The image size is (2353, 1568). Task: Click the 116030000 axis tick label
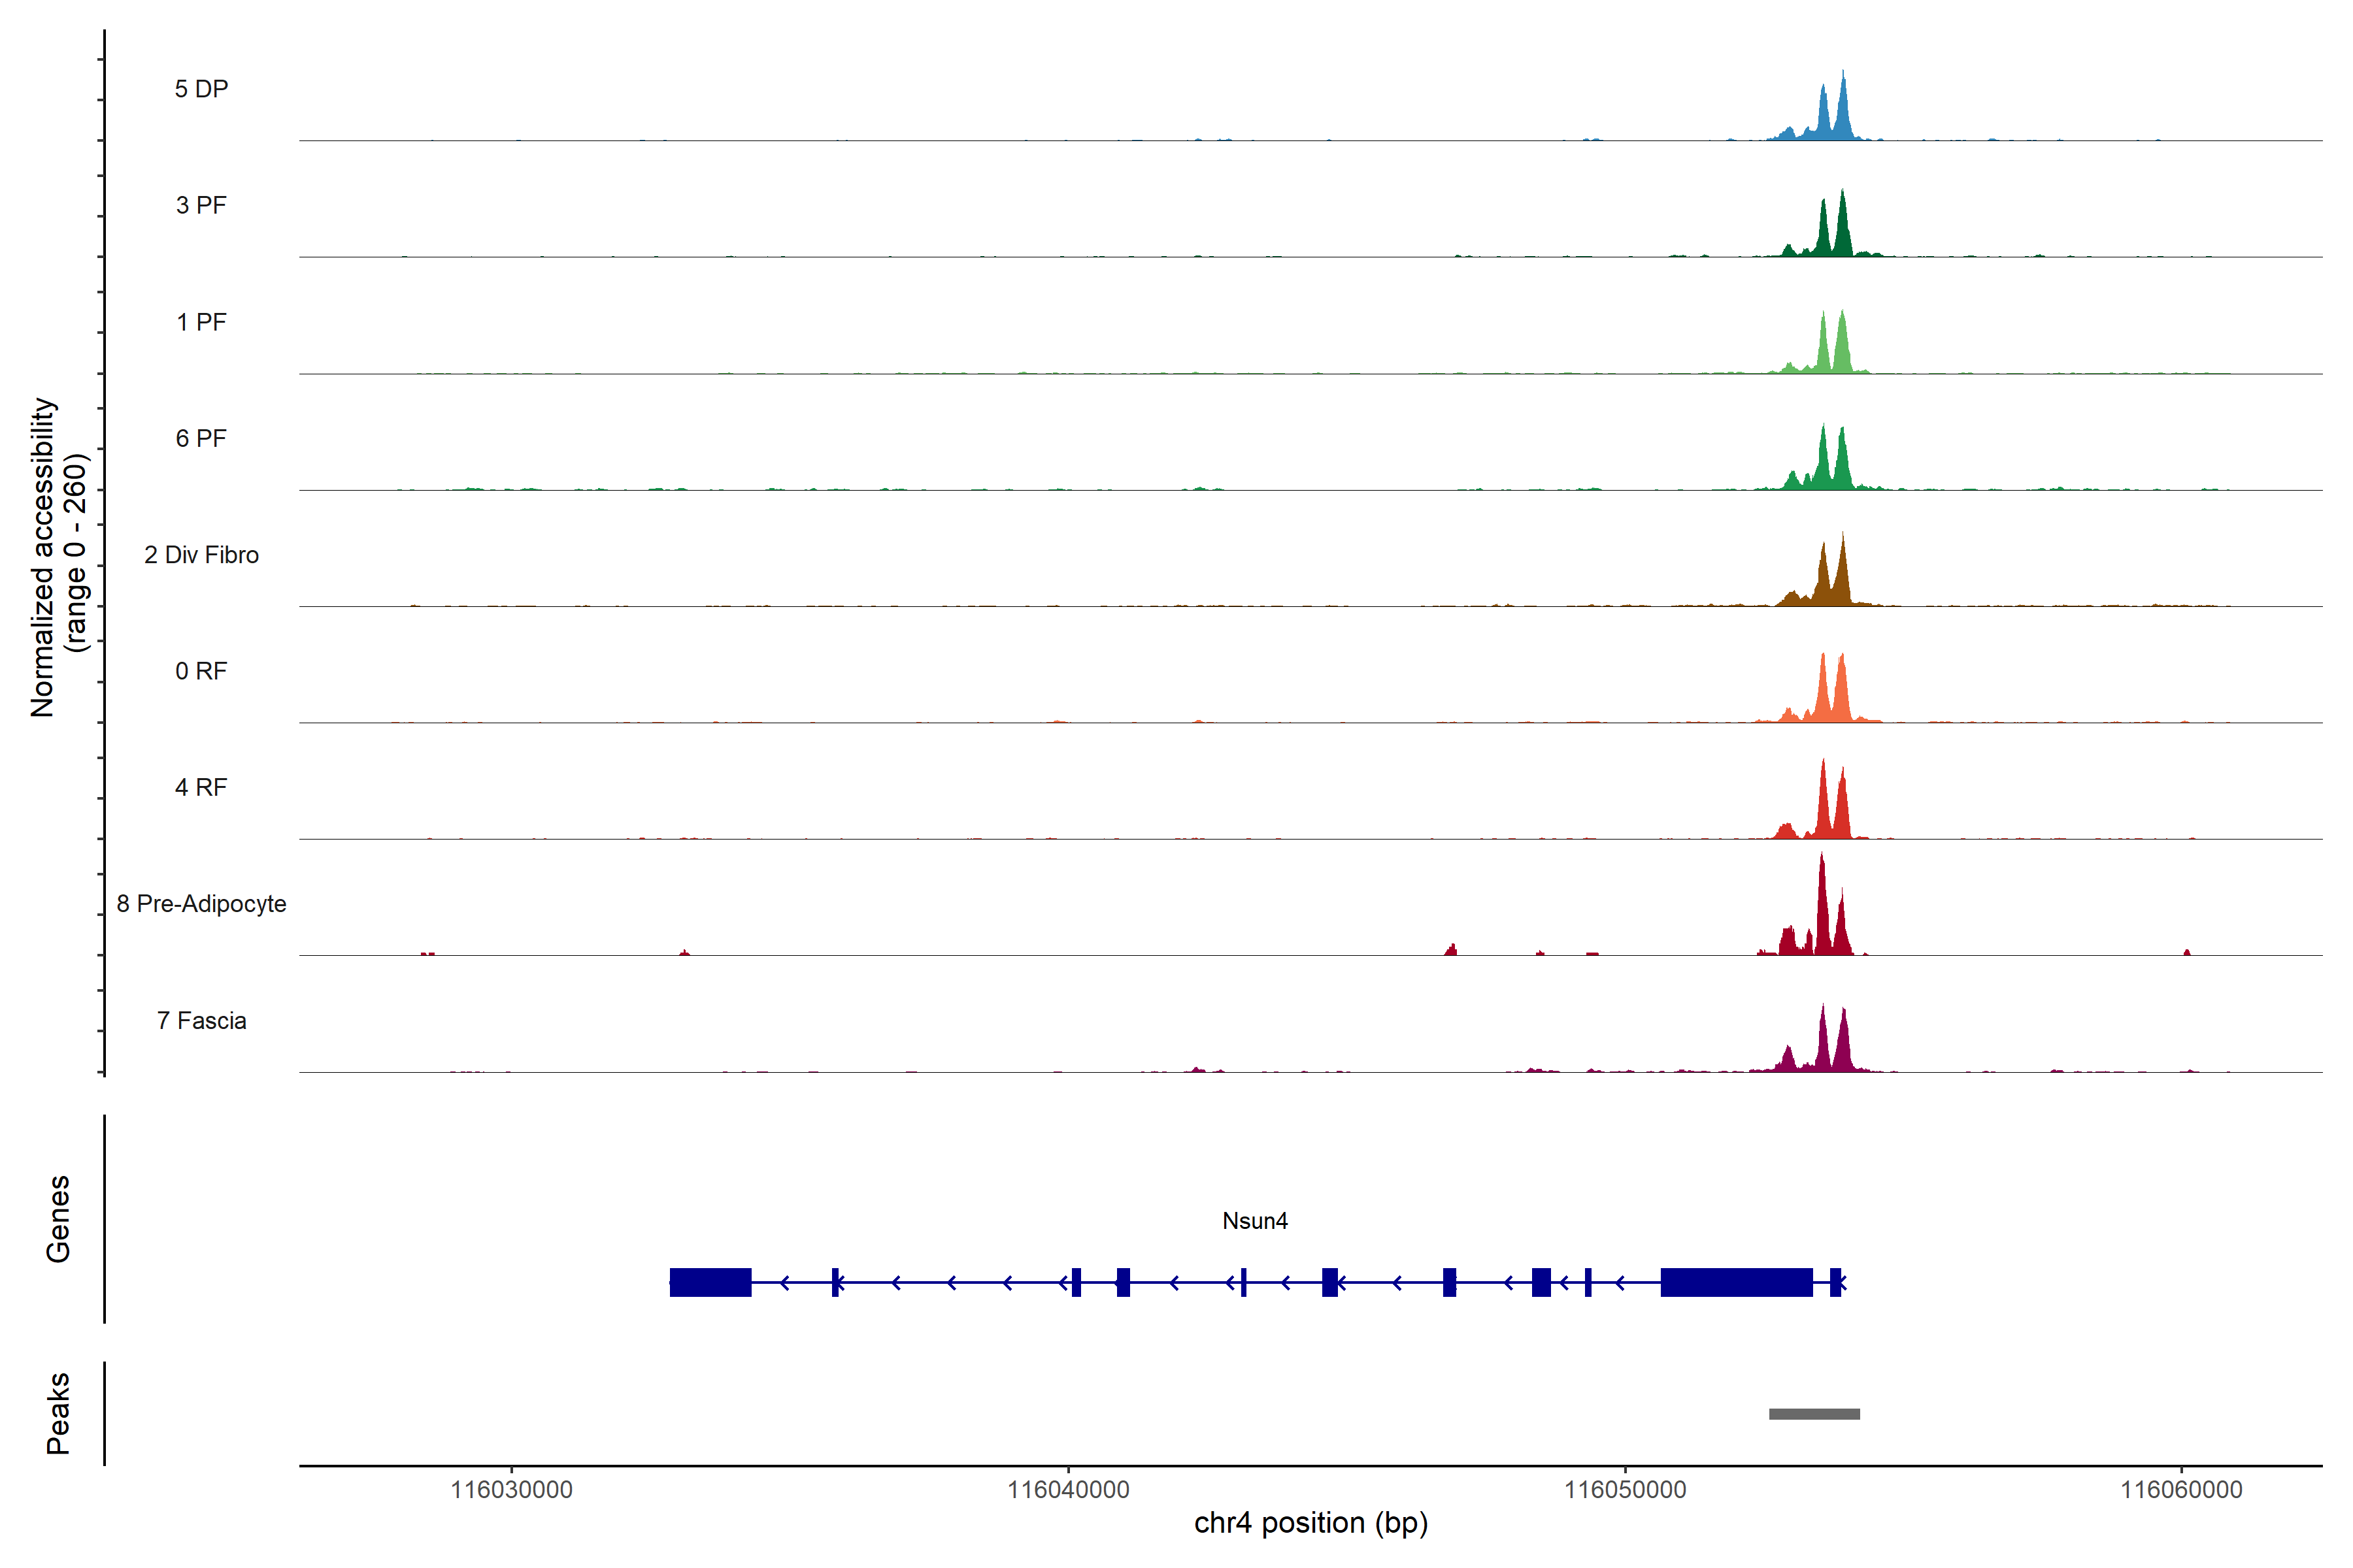pos(511,1490)
